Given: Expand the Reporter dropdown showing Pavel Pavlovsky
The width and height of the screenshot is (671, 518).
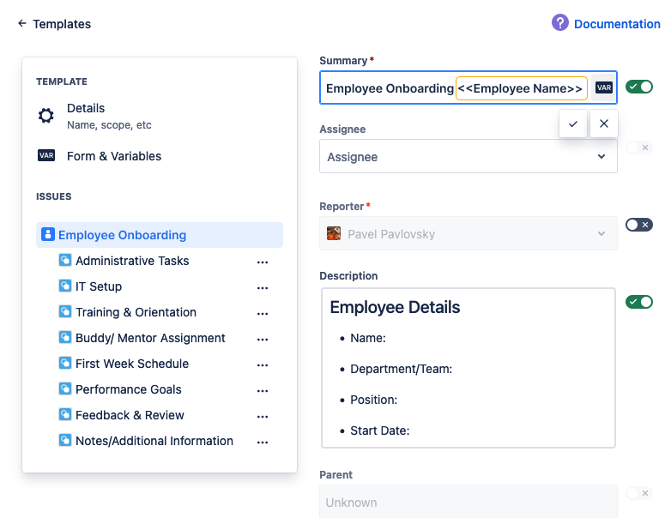Looking at the screenshot, I should coord(468,233).
